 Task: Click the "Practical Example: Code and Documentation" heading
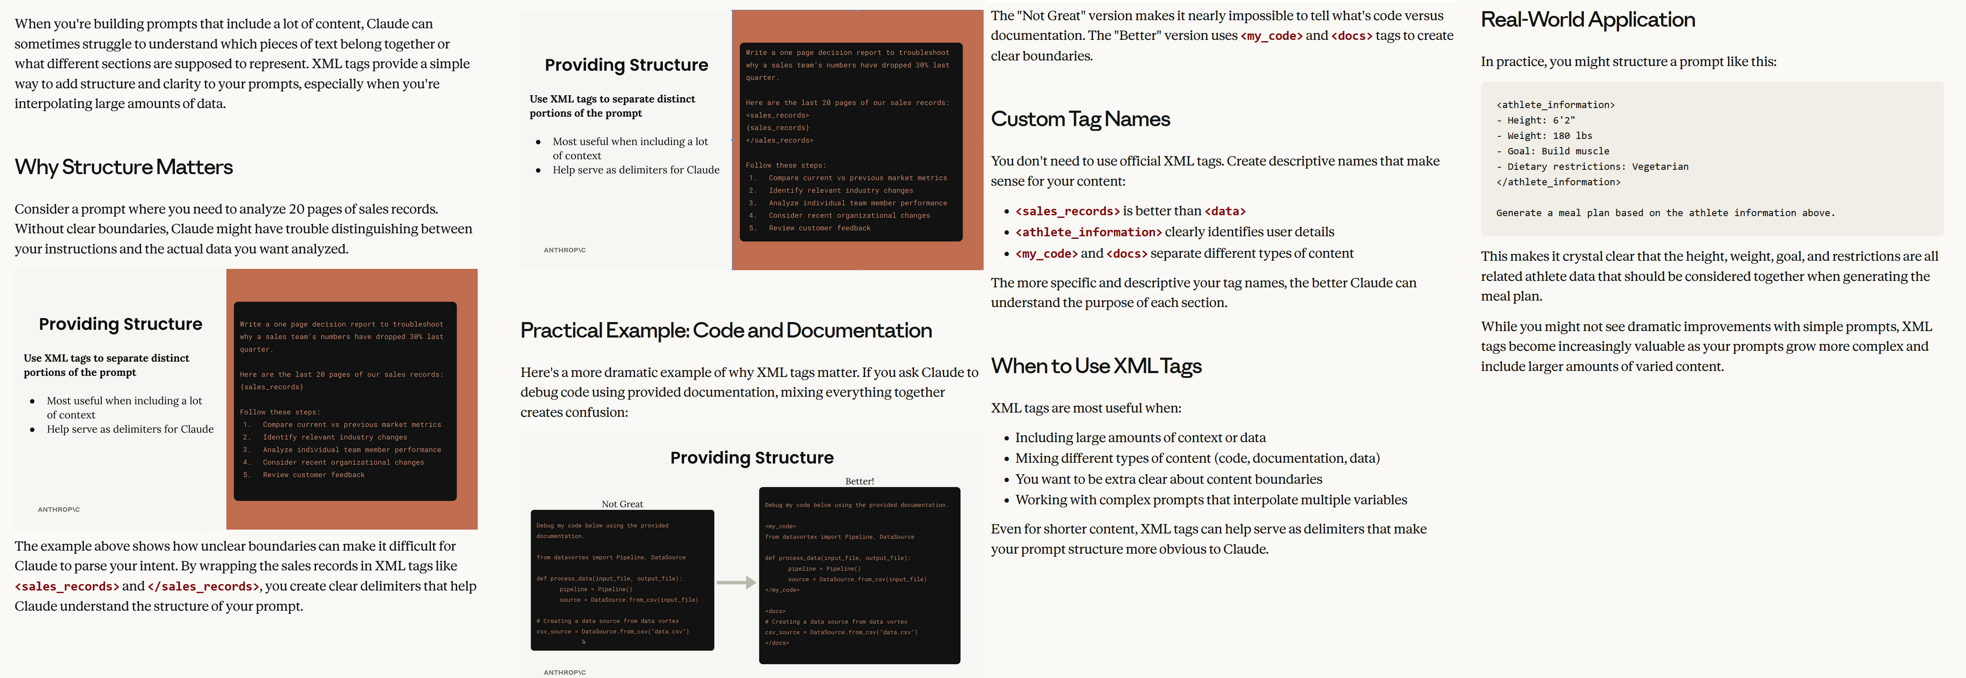[x=726, y=331]
